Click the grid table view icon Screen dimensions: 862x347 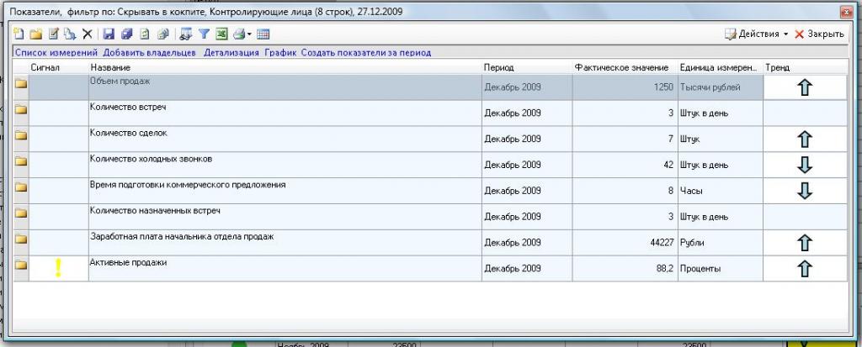263,34
